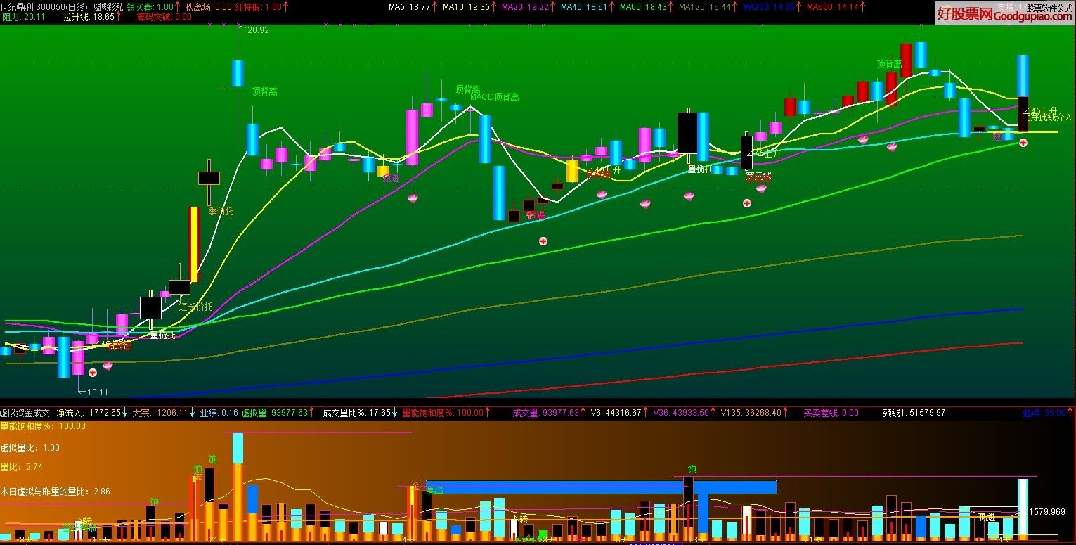The width and height of the screenshot is (1076, 545).
Task: Click the 虚拟资金成交 sub-indicator title
Action: 25,413
